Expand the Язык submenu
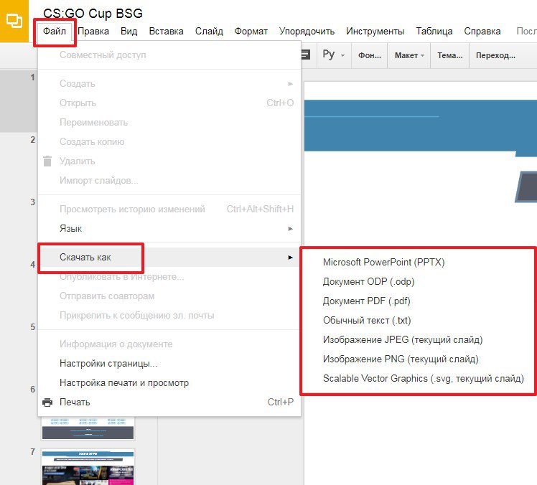This screenshot has height=485, width=537. pos(169,228)
